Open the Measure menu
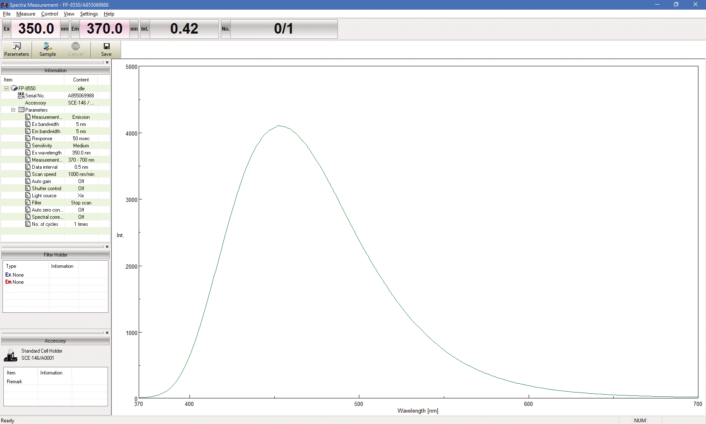The width and height of the screenshot is (706, 424). click(x=26, y=14)
